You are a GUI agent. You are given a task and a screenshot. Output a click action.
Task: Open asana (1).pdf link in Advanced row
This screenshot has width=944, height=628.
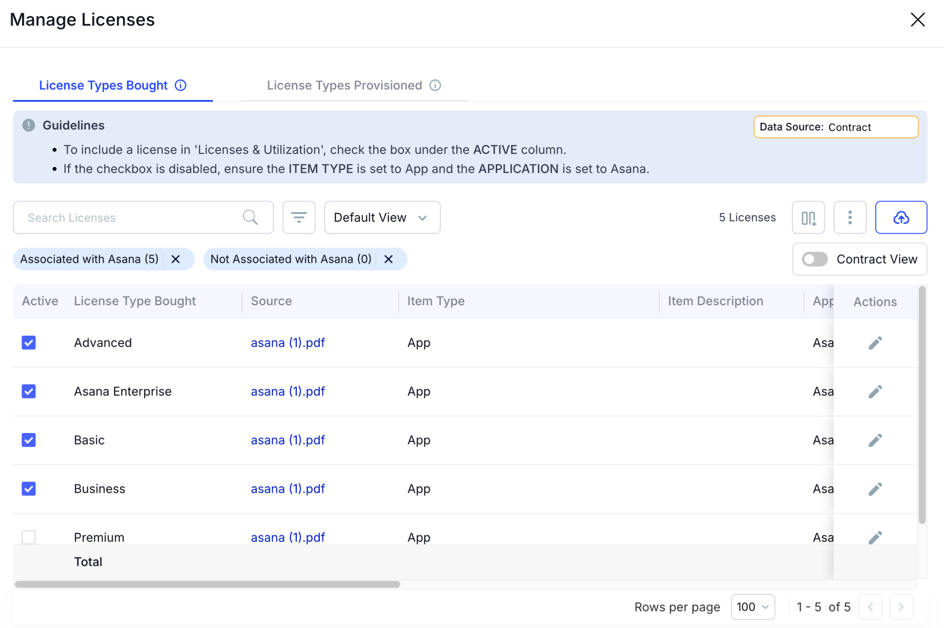pyautogui.click(x=288, y=343)
